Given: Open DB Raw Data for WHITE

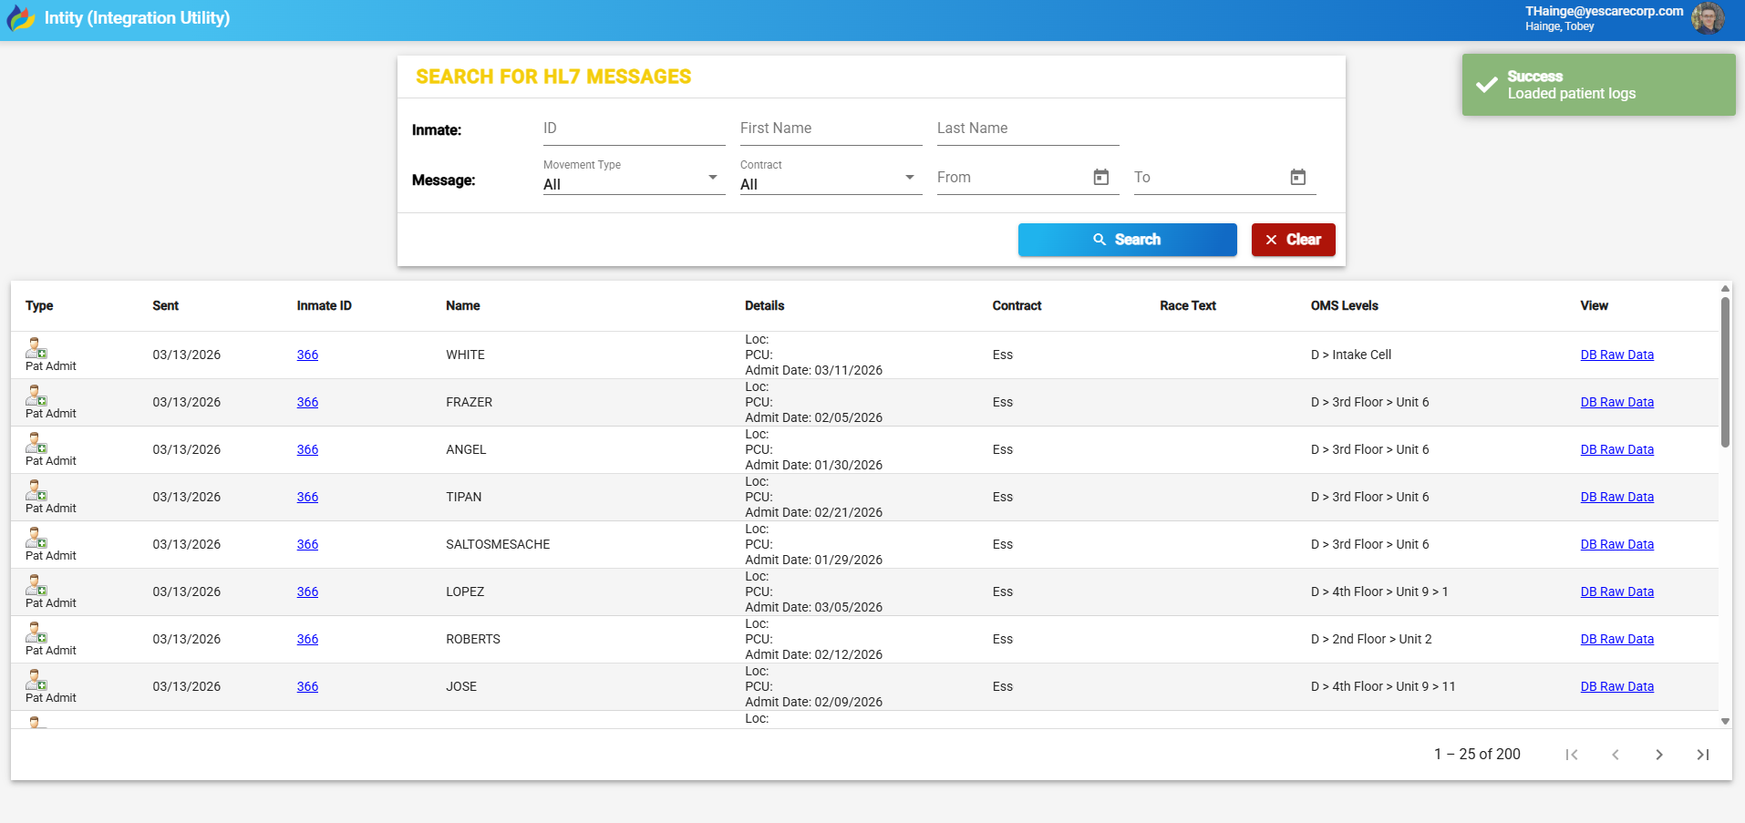Looking at the screenshot, I should point(1617,355).
